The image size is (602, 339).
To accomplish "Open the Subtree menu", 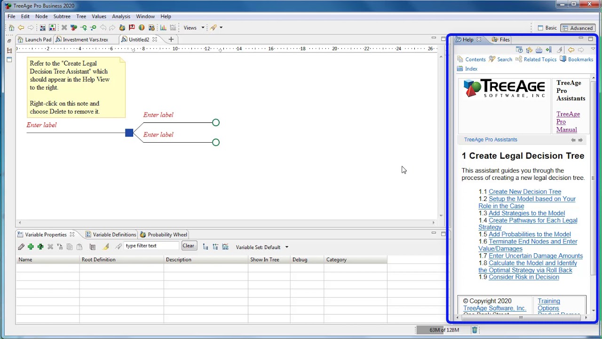I will 62,16.
